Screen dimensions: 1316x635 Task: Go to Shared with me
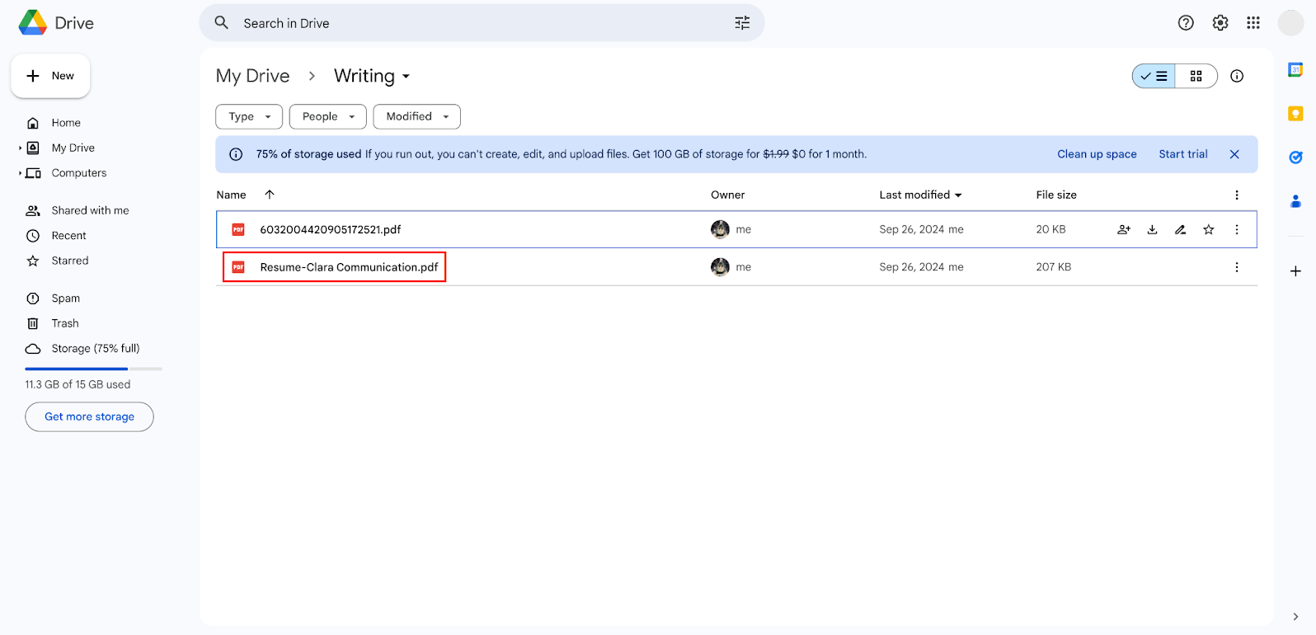(x=90, y=210)
